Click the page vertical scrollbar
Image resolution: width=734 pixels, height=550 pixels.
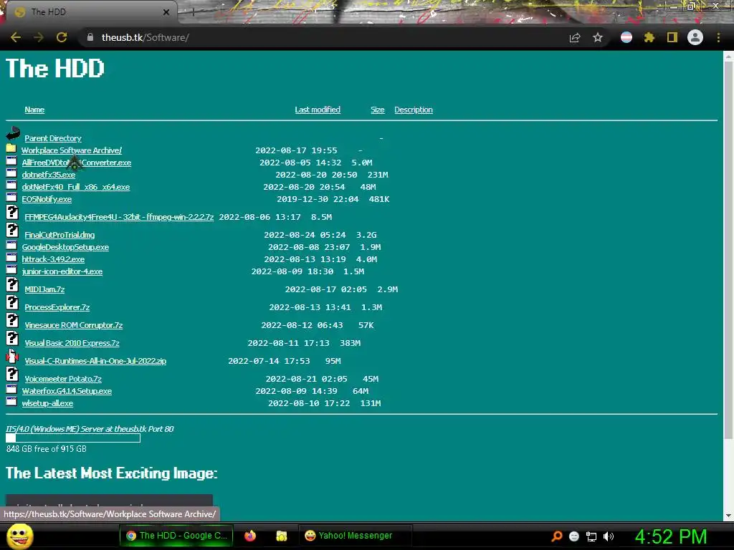[728, 250]
